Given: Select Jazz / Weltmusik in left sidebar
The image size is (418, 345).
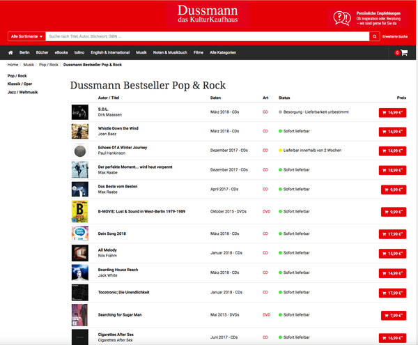Looking at the screenshot, I should (x=23, y=92).
